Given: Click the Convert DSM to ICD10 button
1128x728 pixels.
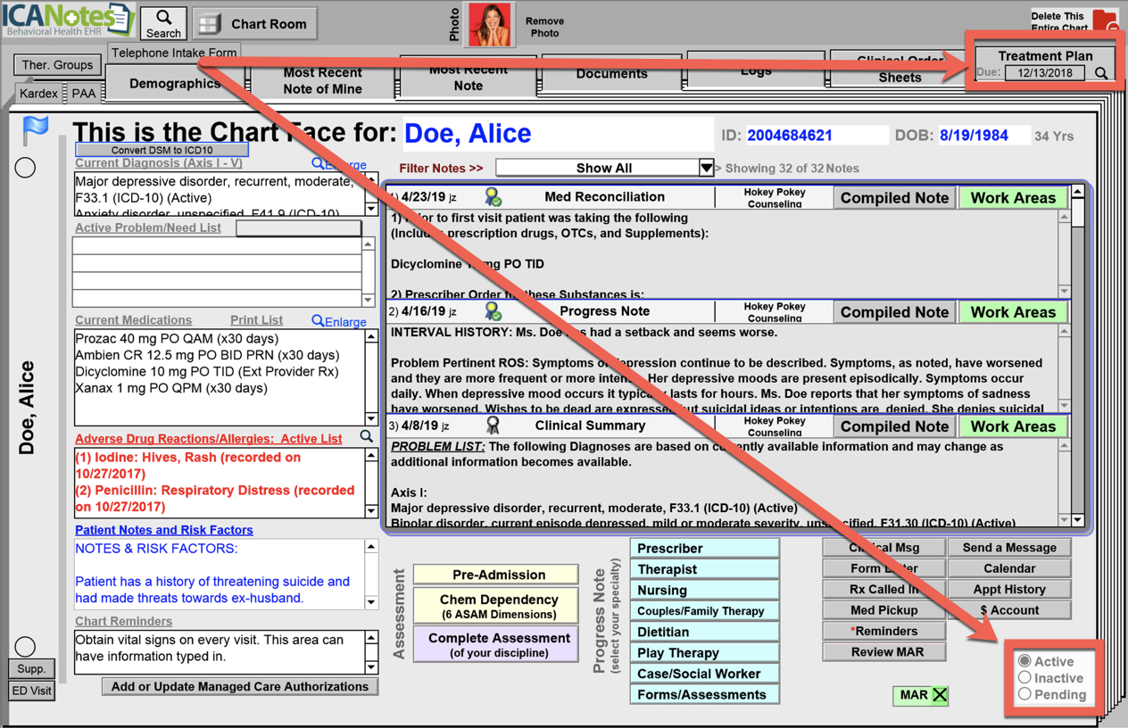Looking at the screenshot, I should pyautogui.click(x=162, y=150).
